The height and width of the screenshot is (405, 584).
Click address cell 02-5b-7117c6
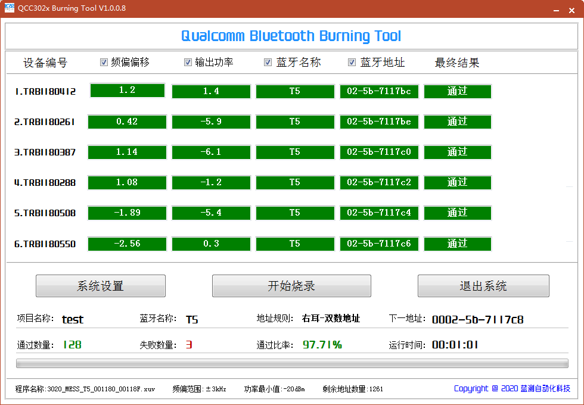pos(379,244)
